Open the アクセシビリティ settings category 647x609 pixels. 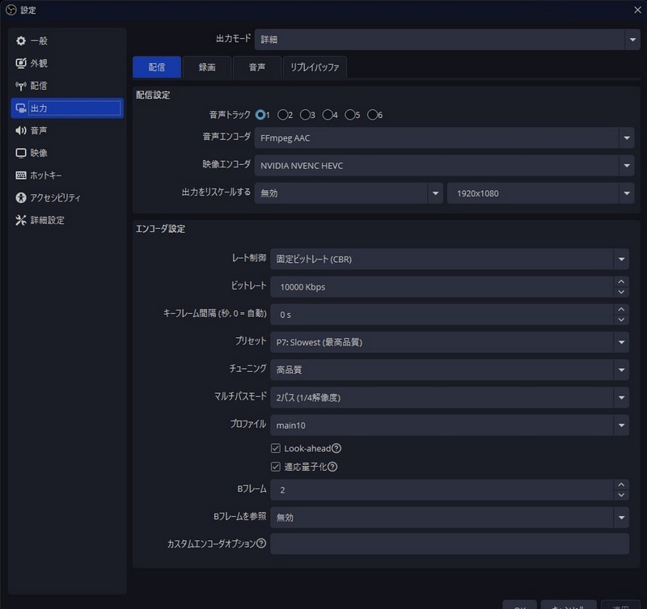[x=67, y=197]
